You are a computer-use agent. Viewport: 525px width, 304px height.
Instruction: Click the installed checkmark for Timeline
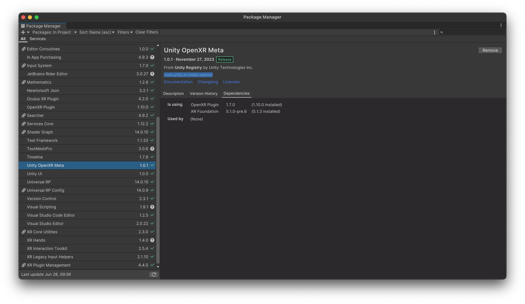(152, 157)
